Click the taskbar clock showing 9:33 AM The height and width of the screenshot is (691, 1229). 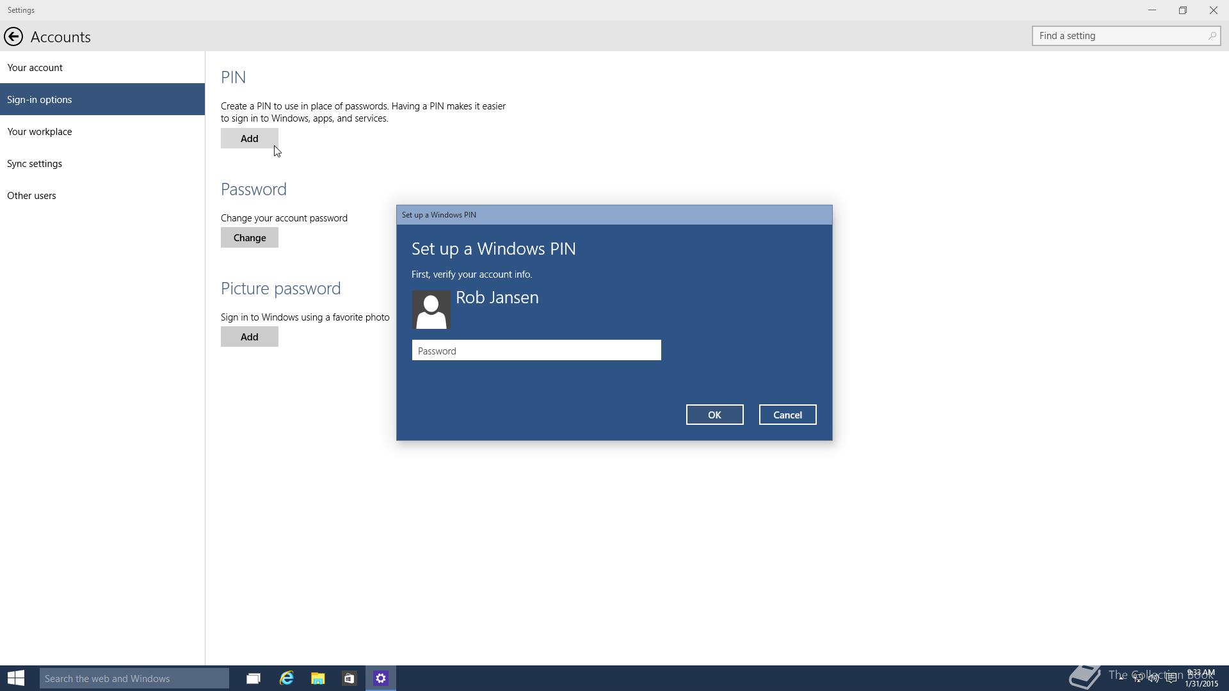pos(1201,678)
